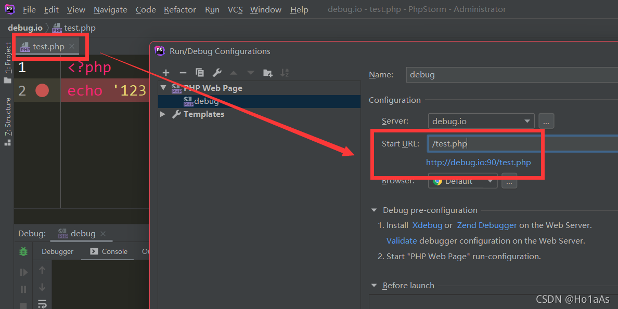Open the wrench edit templates icon
This screenshot has width=618, height=309.
tap(217, 72)
